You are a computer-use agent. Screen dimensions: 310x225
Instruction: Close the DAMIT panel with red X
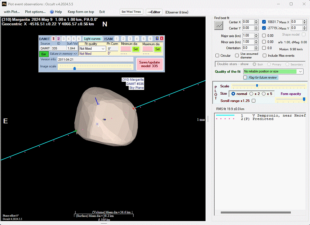pyautogui.click(x=162, y=39)
